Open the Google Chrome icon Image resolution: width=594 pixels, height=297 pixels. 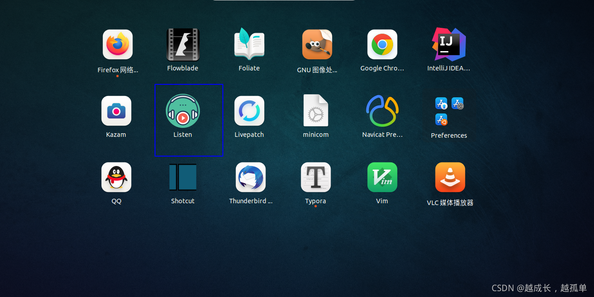(x=382, y=44)
